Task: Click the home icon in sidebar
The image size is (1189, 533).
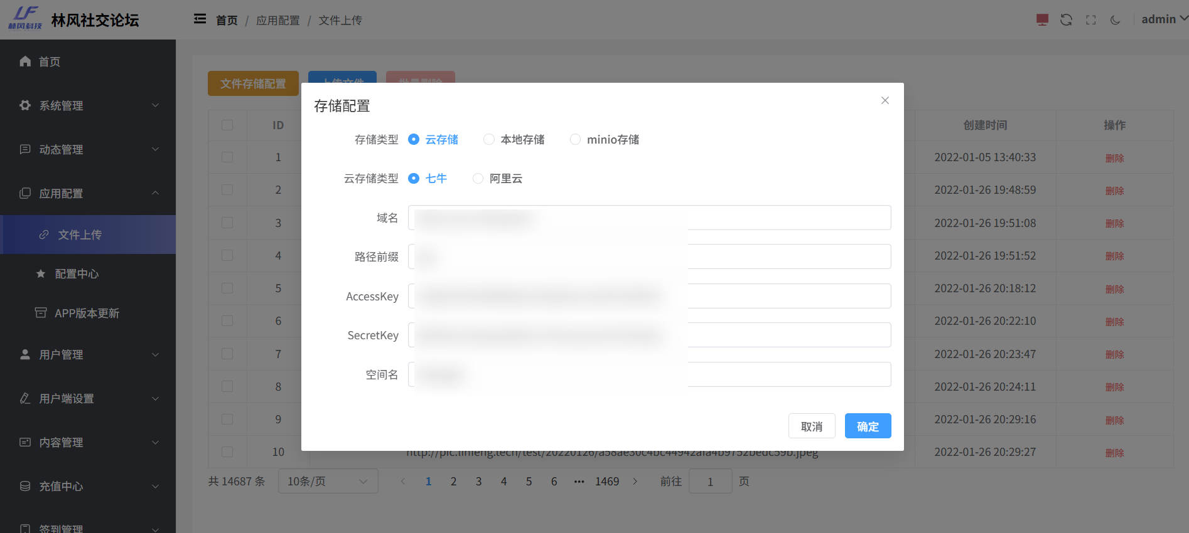Action: click(x=25, y=61)
